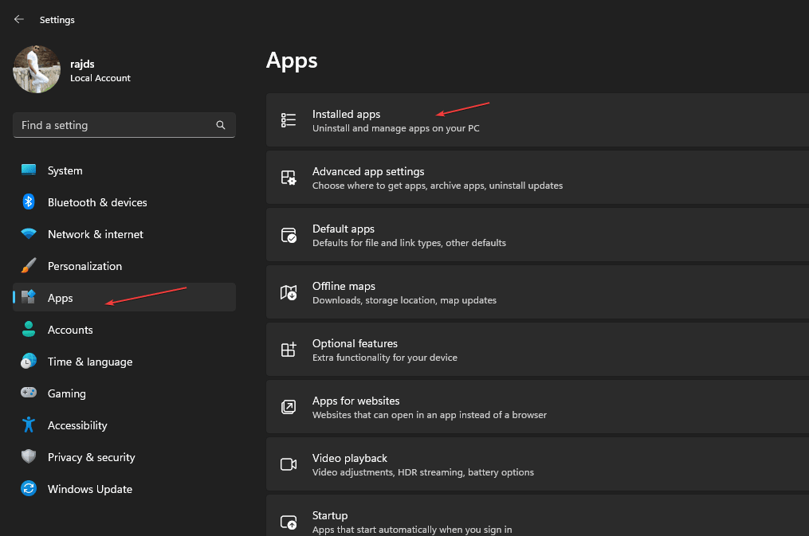Click the Default apps checkmark icon
809x536 pixels.
click(289, 234)
